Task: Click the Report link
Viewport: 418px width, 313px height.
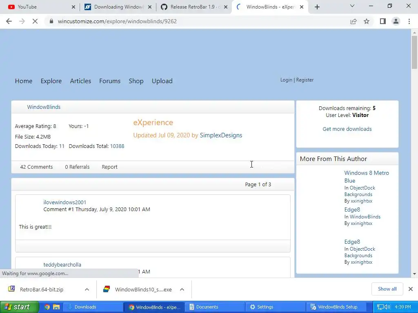Action: pos(109,167)
